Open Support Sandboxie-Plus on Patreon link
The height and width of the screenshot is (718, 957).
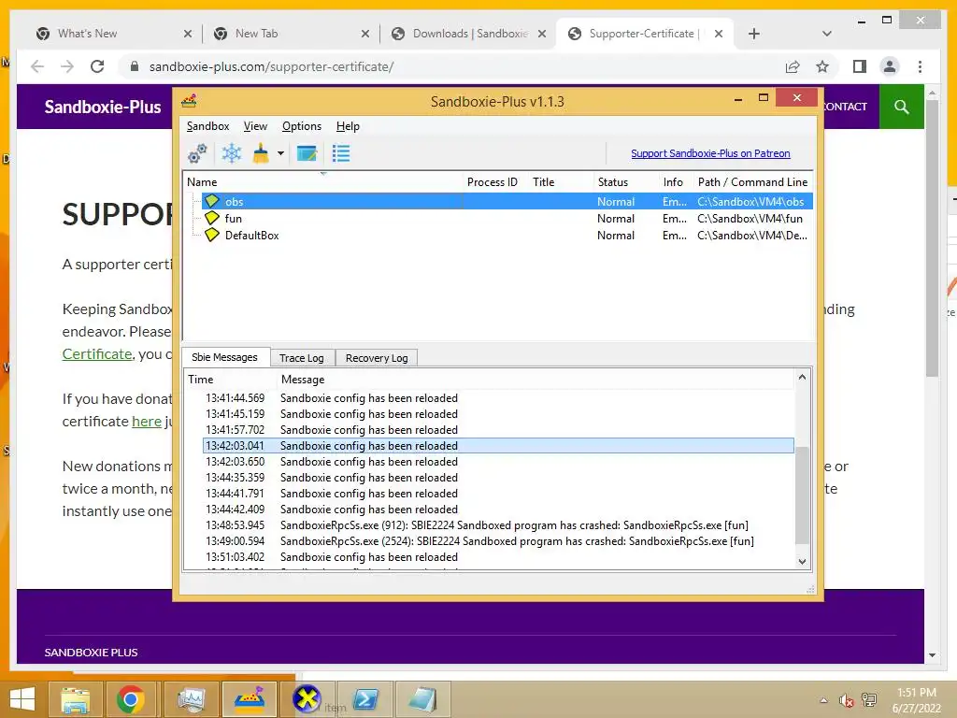pos(710,153)
